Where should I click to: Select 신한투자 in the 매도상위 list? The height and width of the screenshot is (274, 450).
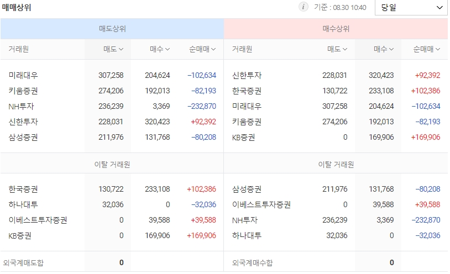23,122
